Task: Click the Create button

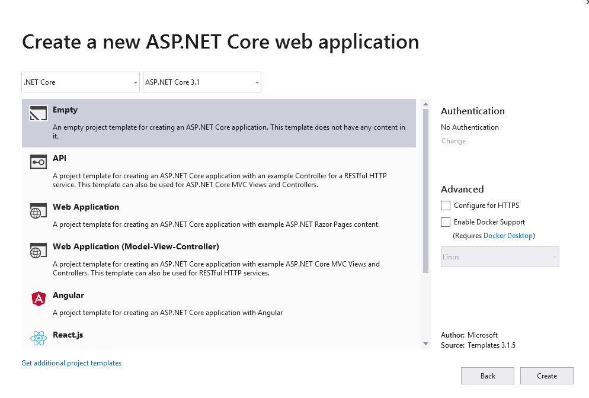Action: [547, 376]
